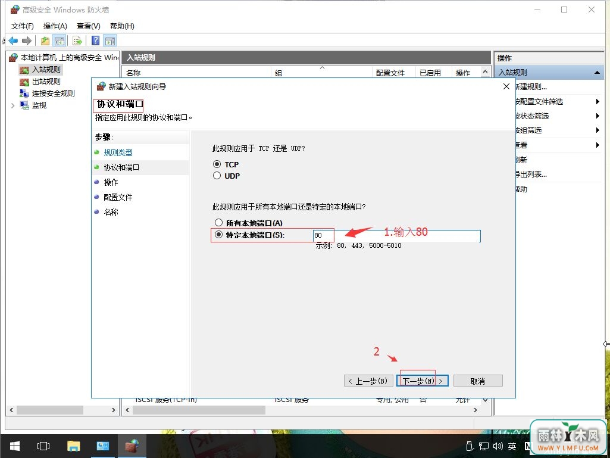
Task: Expand the 监视 tree node arrow
Action: pos(12,105)
